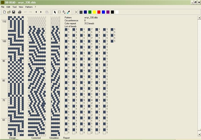Select the rectangular selection tool
The image size is (201, 140).
(59, 12)
